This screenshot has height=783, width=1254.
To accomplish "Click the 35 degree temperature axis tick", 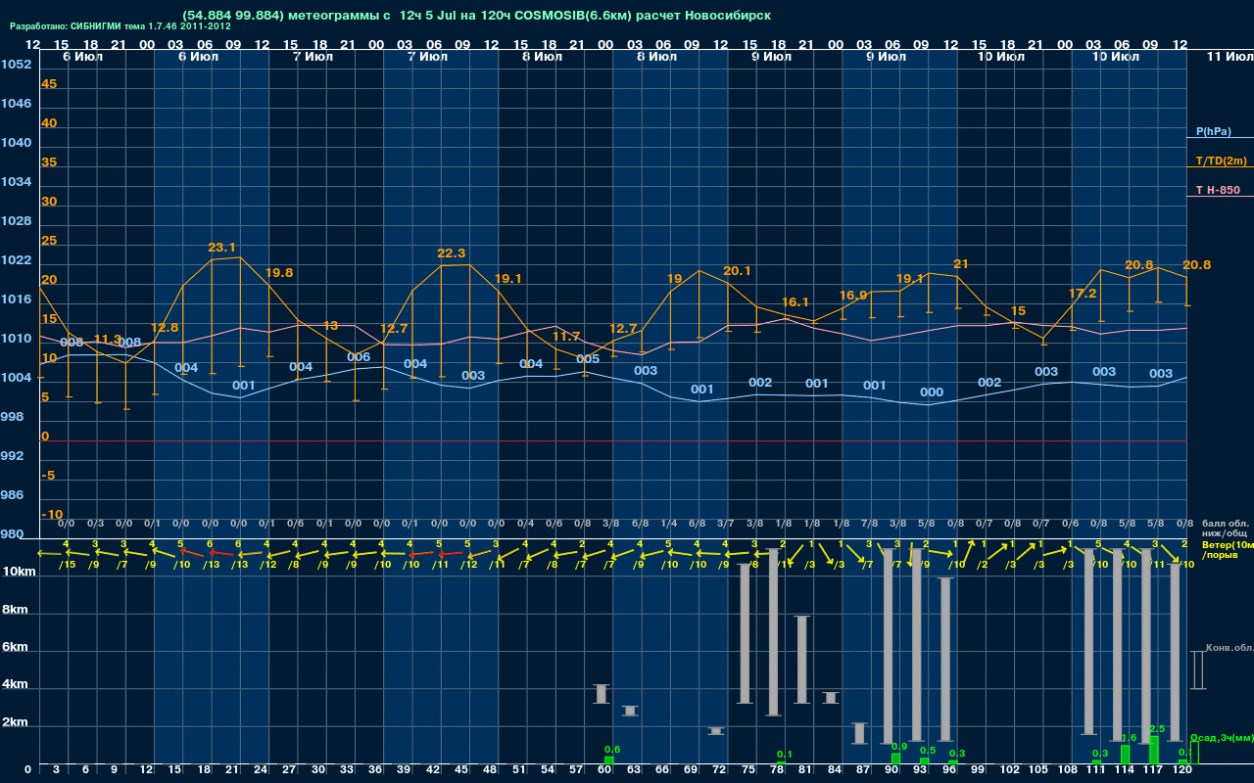I will coord(49,162).
